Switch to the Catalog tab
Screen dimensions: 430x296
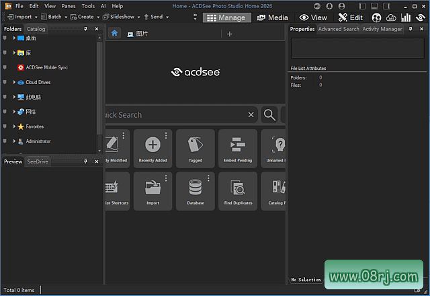point(36,29)
